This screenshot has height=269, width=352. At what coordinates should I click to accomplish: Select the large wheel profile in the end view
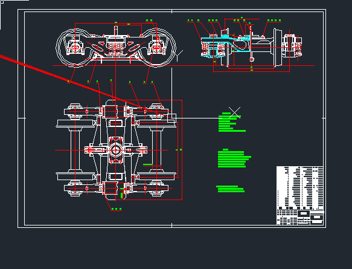click(x=278, y=47)
